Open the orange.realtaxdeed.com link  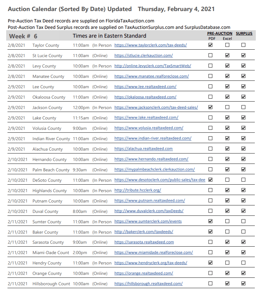(x=144, y=273)
